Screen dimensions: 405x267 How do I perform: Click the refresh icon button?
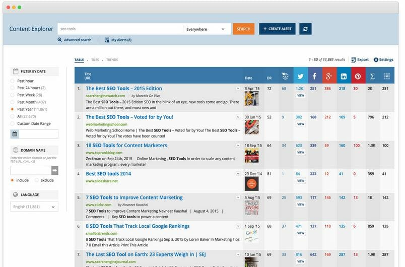click(x=305, y=29)
